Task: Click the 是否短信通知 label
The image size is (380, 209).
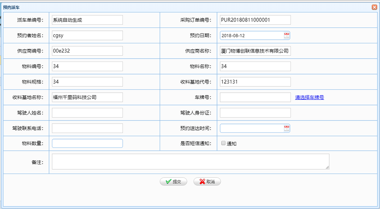Action: [x=195, y=143]
